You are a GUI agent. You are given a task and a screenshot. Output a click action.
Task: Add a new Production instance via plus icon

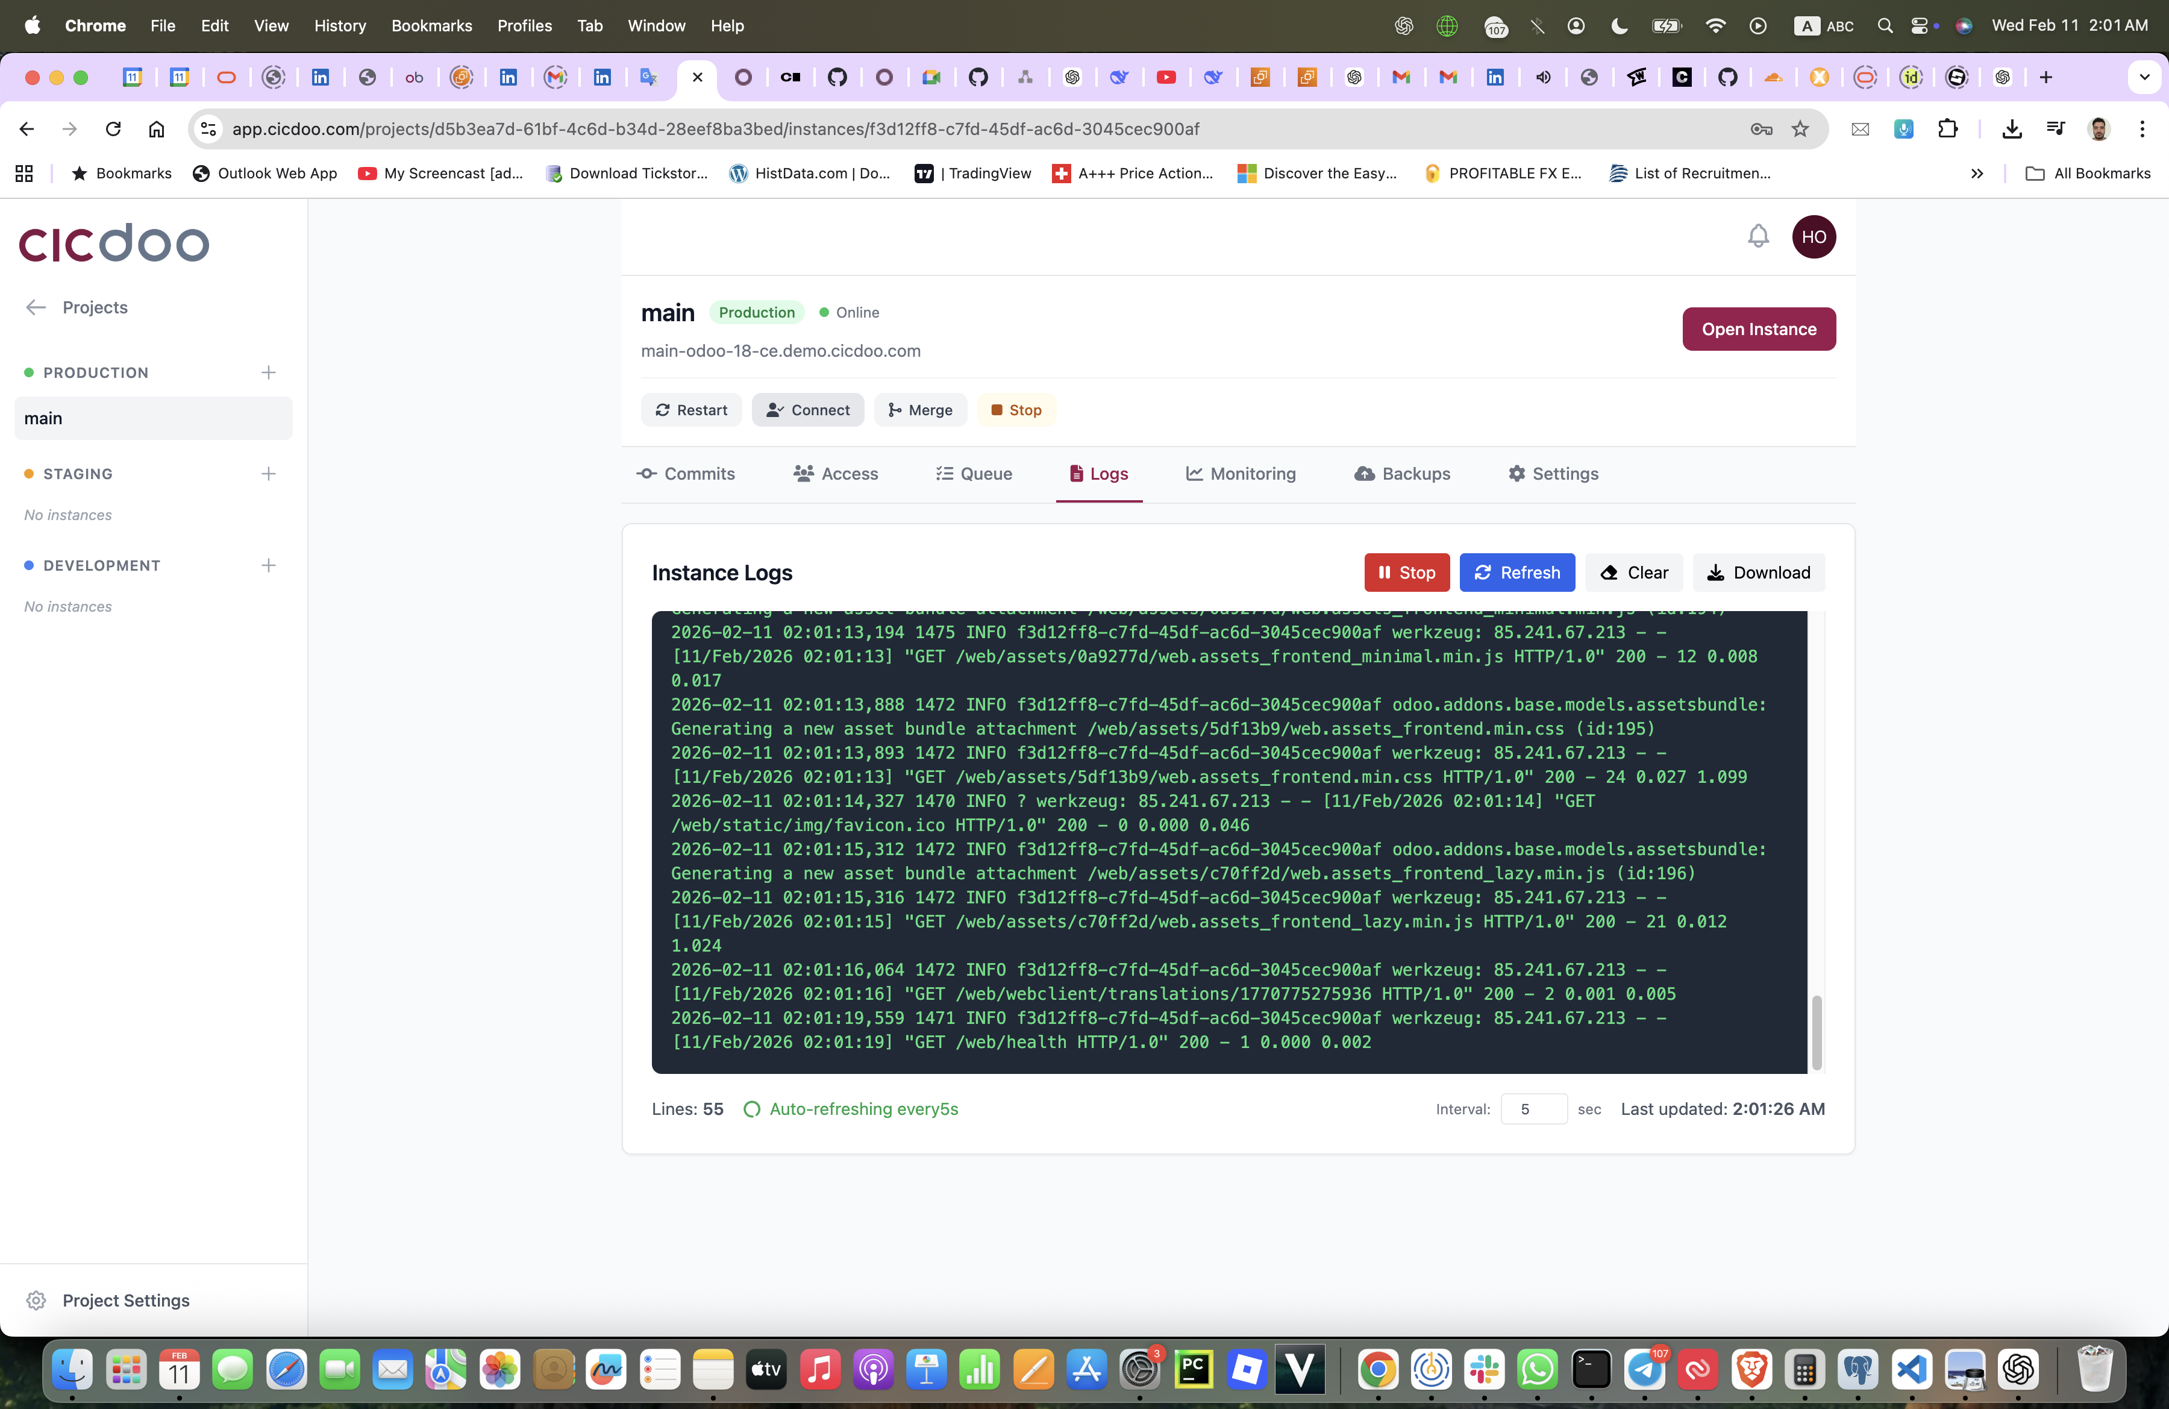(x=268, y=373)
